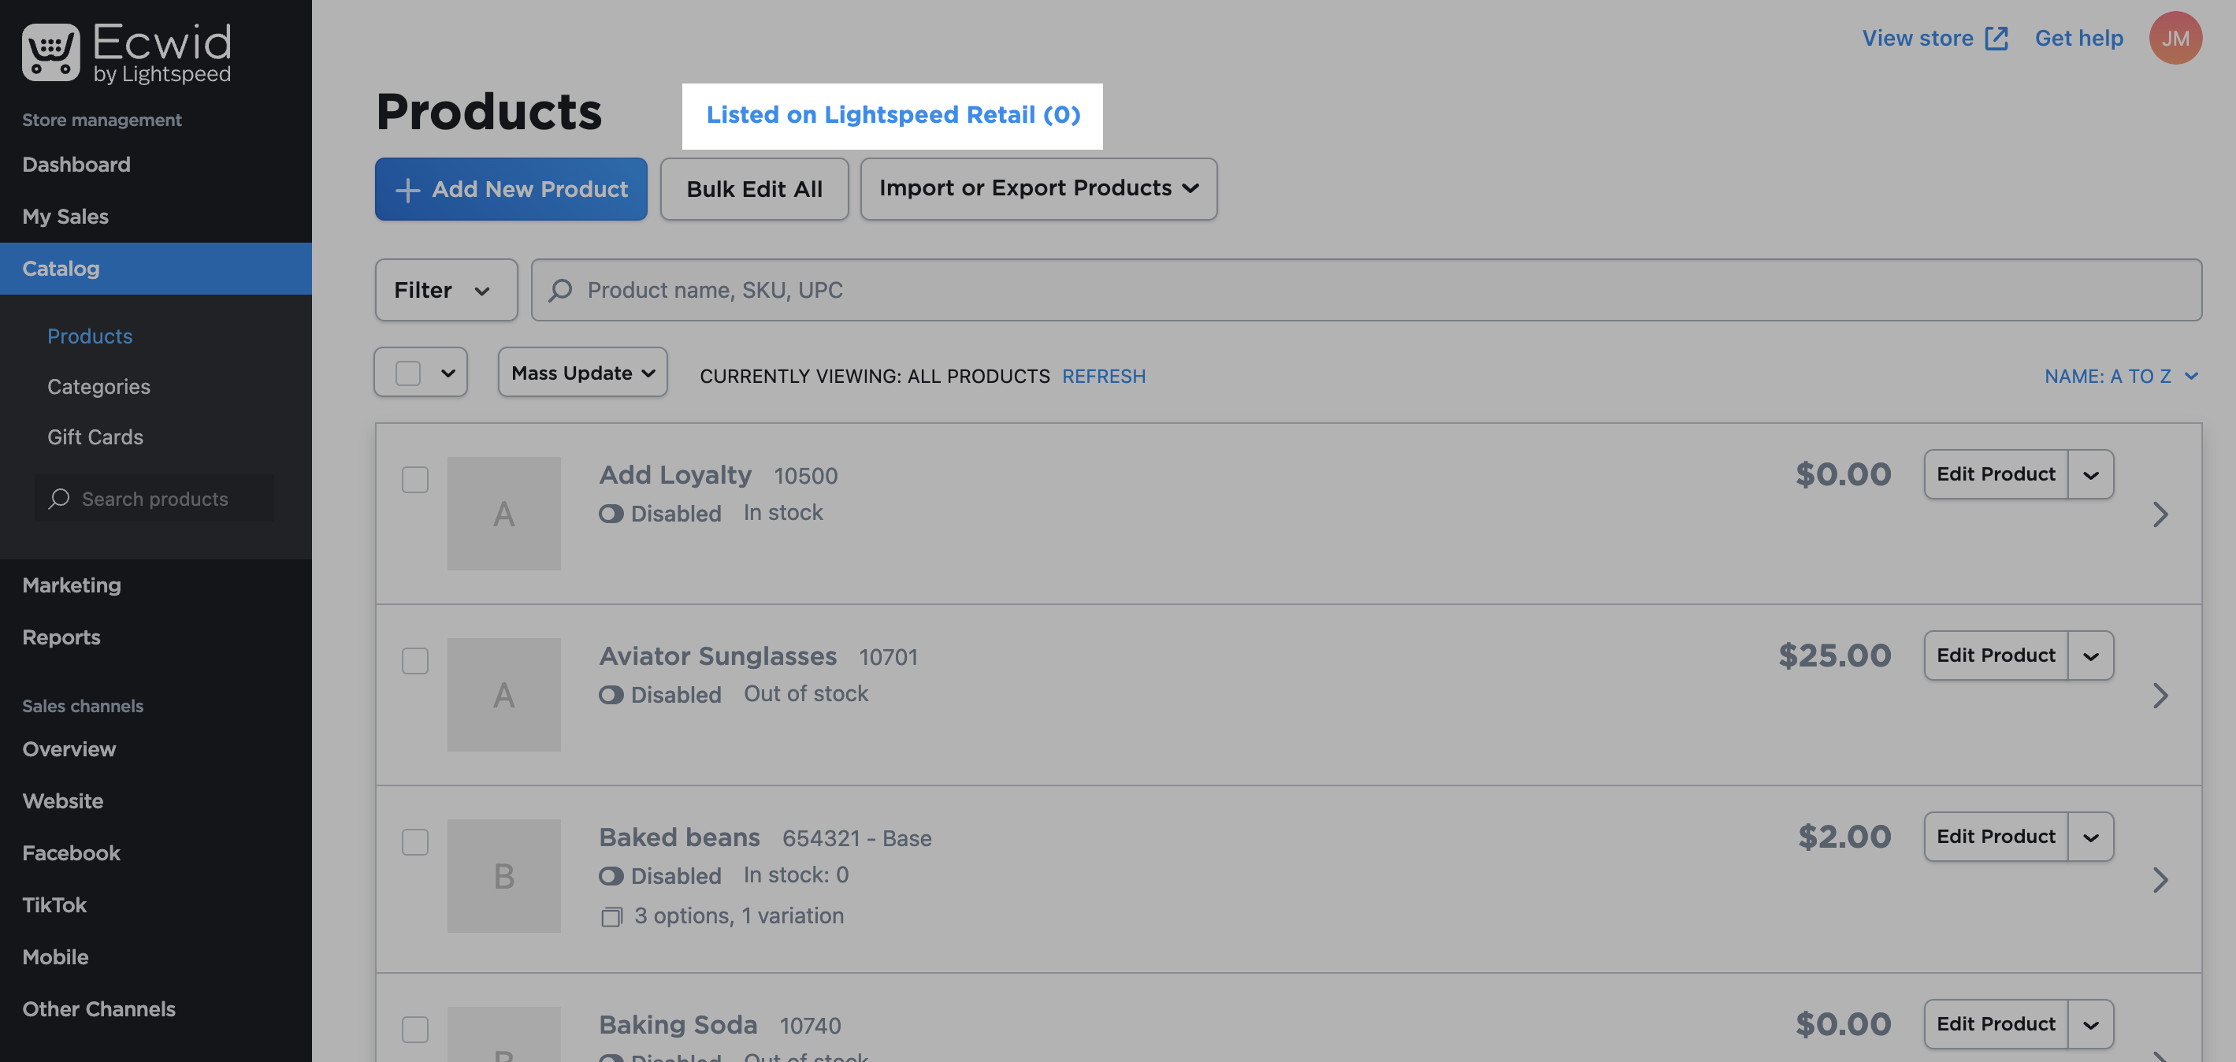Expand Import or Export Products menu
Image resolution: width=2236 pixels, height=1062 pixels.
pyautogui.click(x=1038, y=188)
